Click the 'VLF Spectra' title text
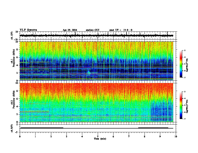This screenshot has height=153, width=198. (x=28, y=30)
